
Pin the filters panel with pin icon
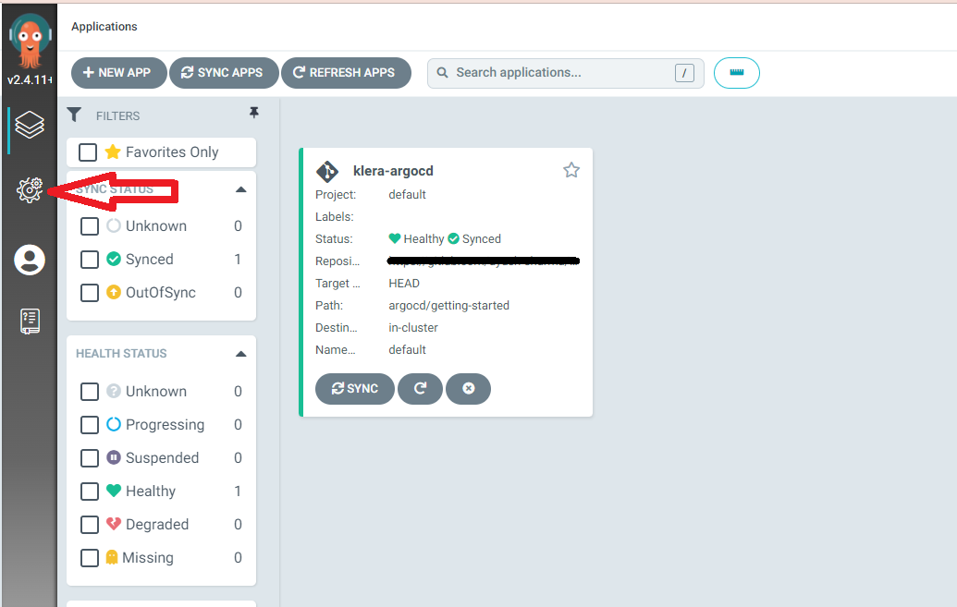(x=254, y=113)
